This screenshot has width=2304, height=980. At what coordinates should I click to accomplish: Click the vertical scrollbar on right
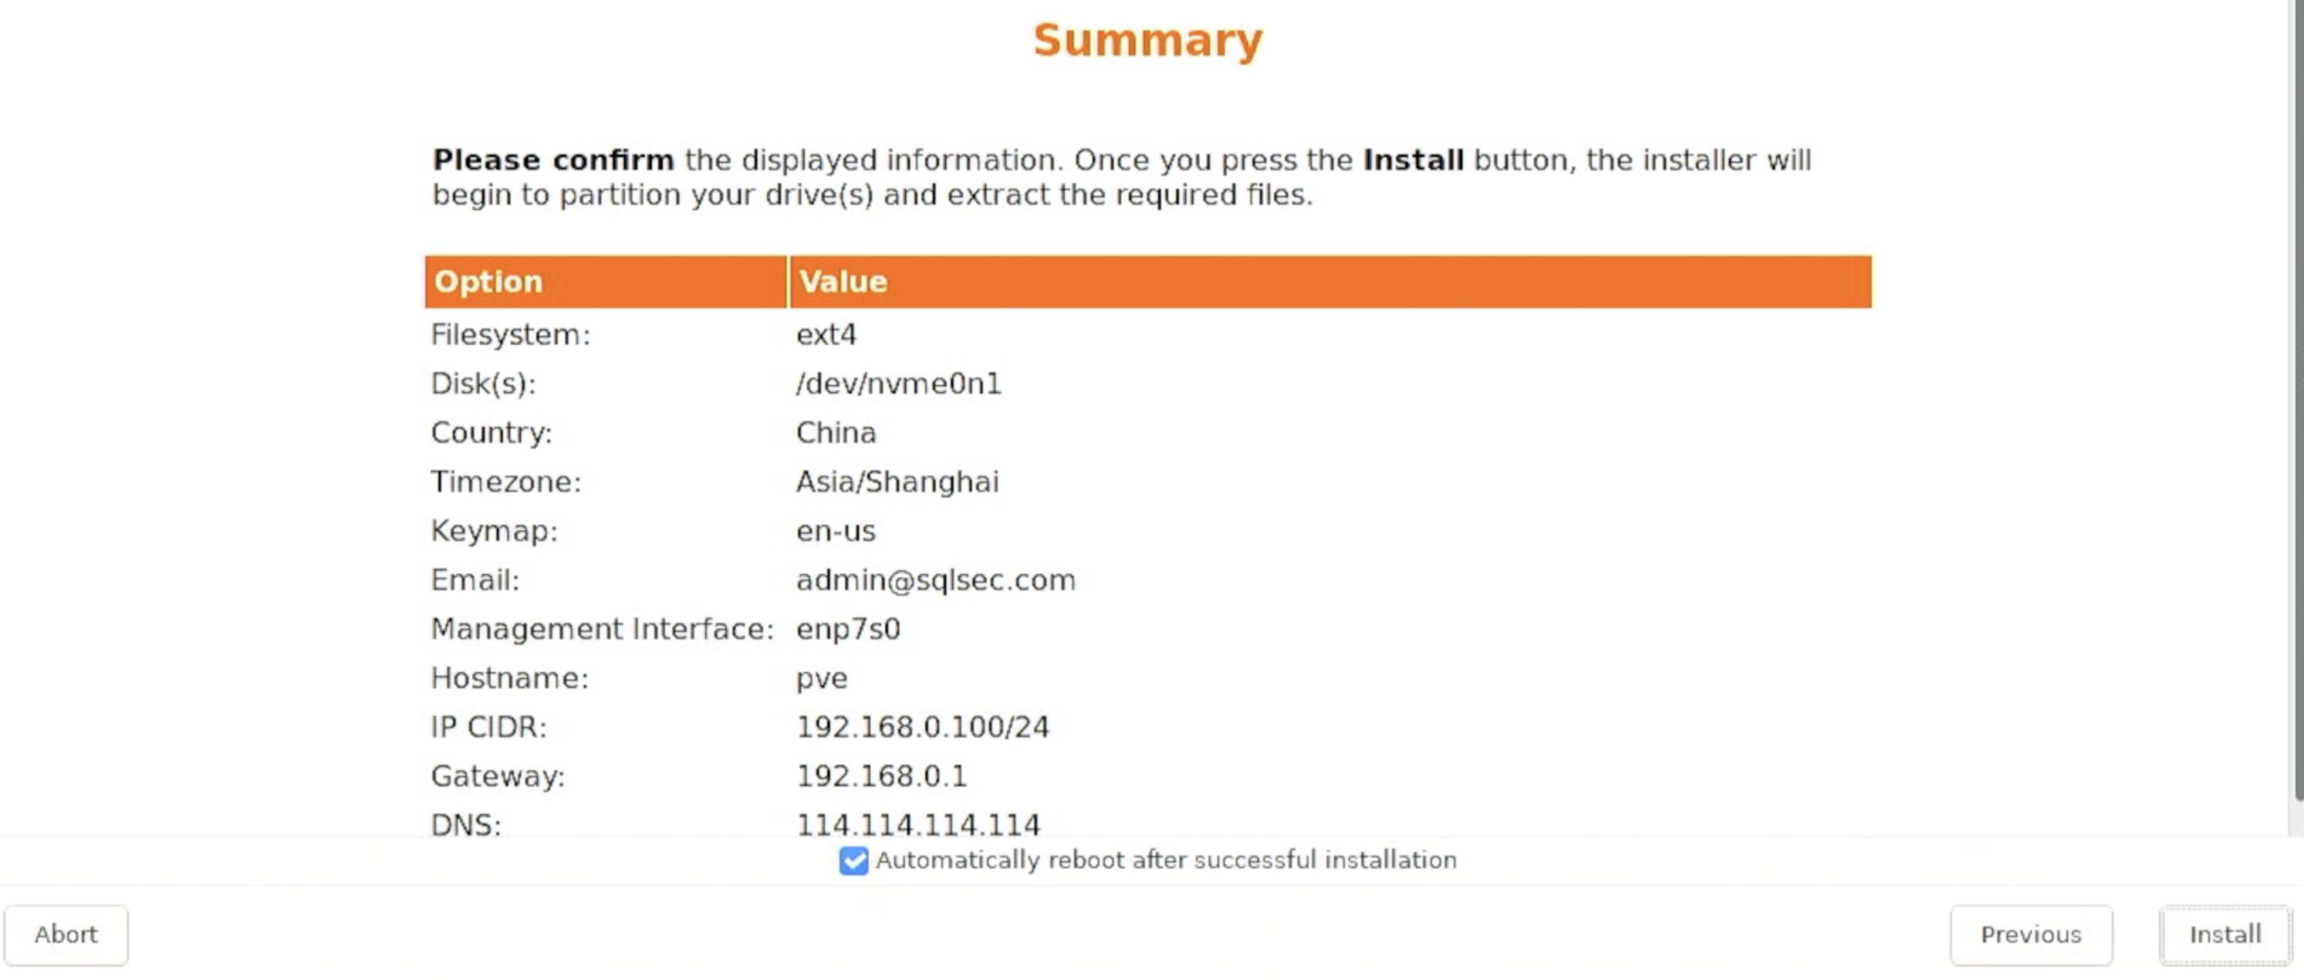pyautogui.click(x=2297, y=402)
